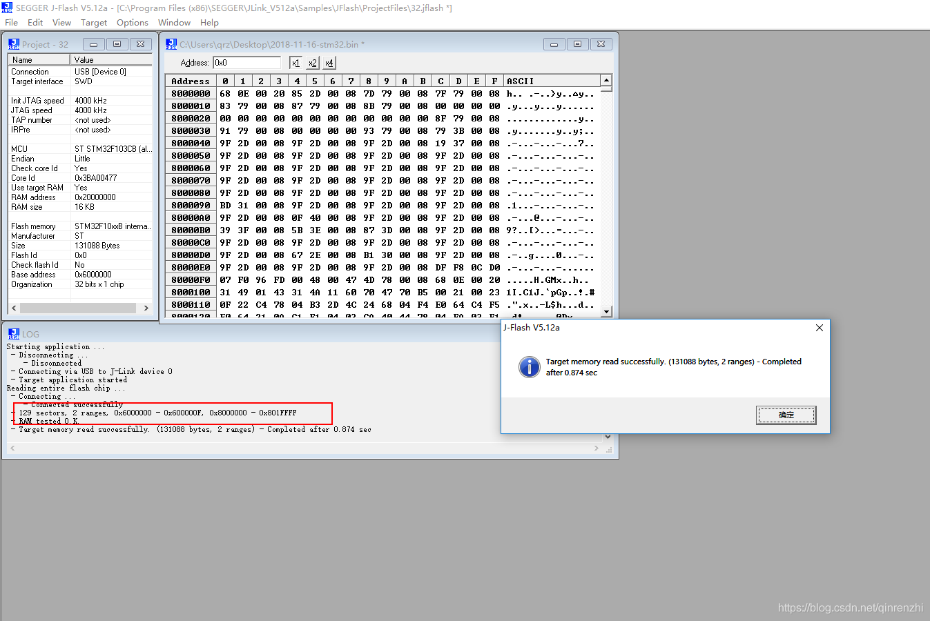Click the RAM size 16 KB row
This screenshot has width=930, height=621.
pos(80,207)
